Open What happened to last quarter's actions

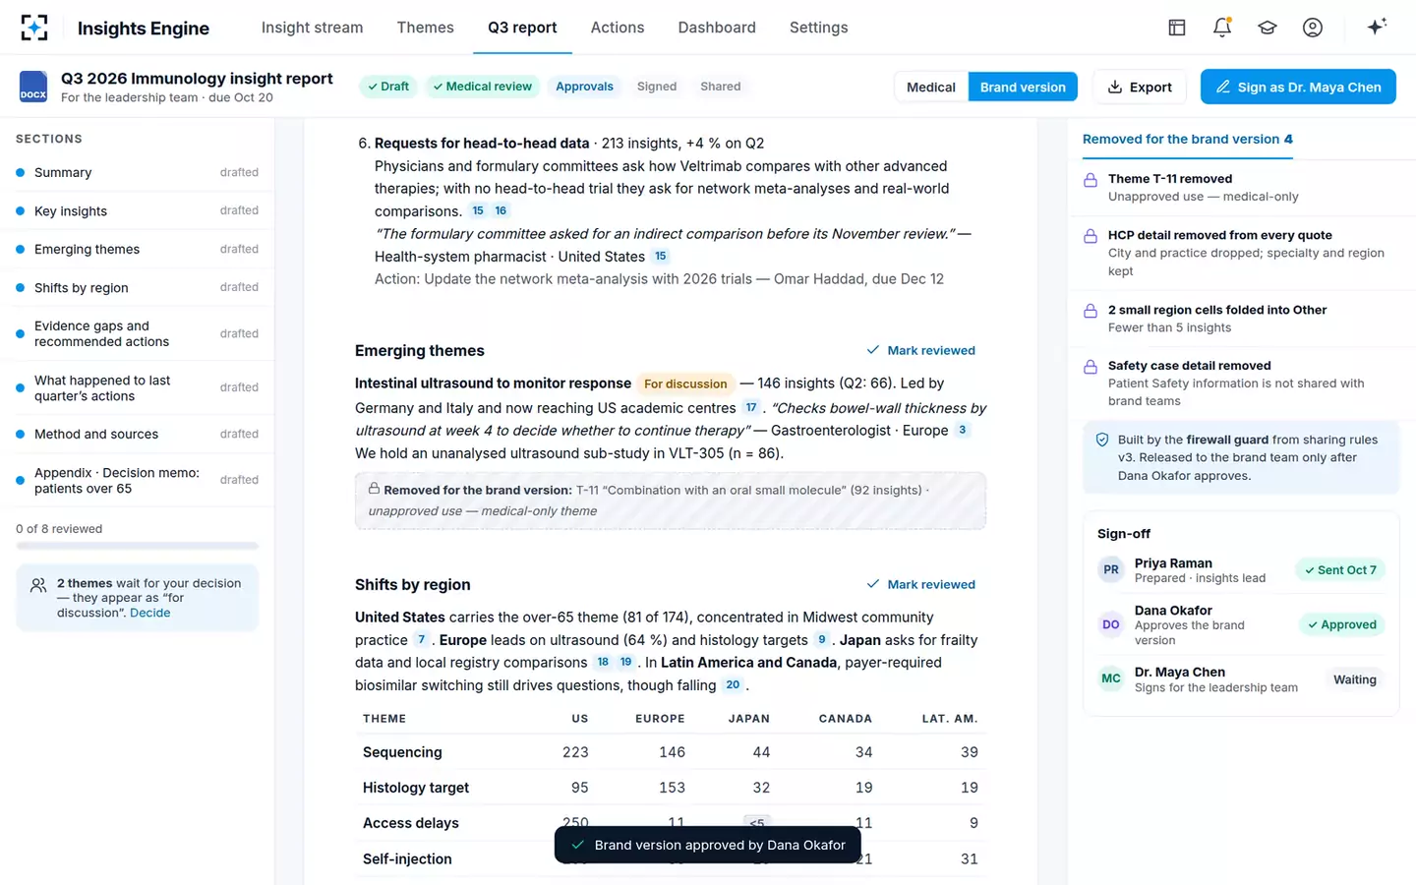coord(138,387)
